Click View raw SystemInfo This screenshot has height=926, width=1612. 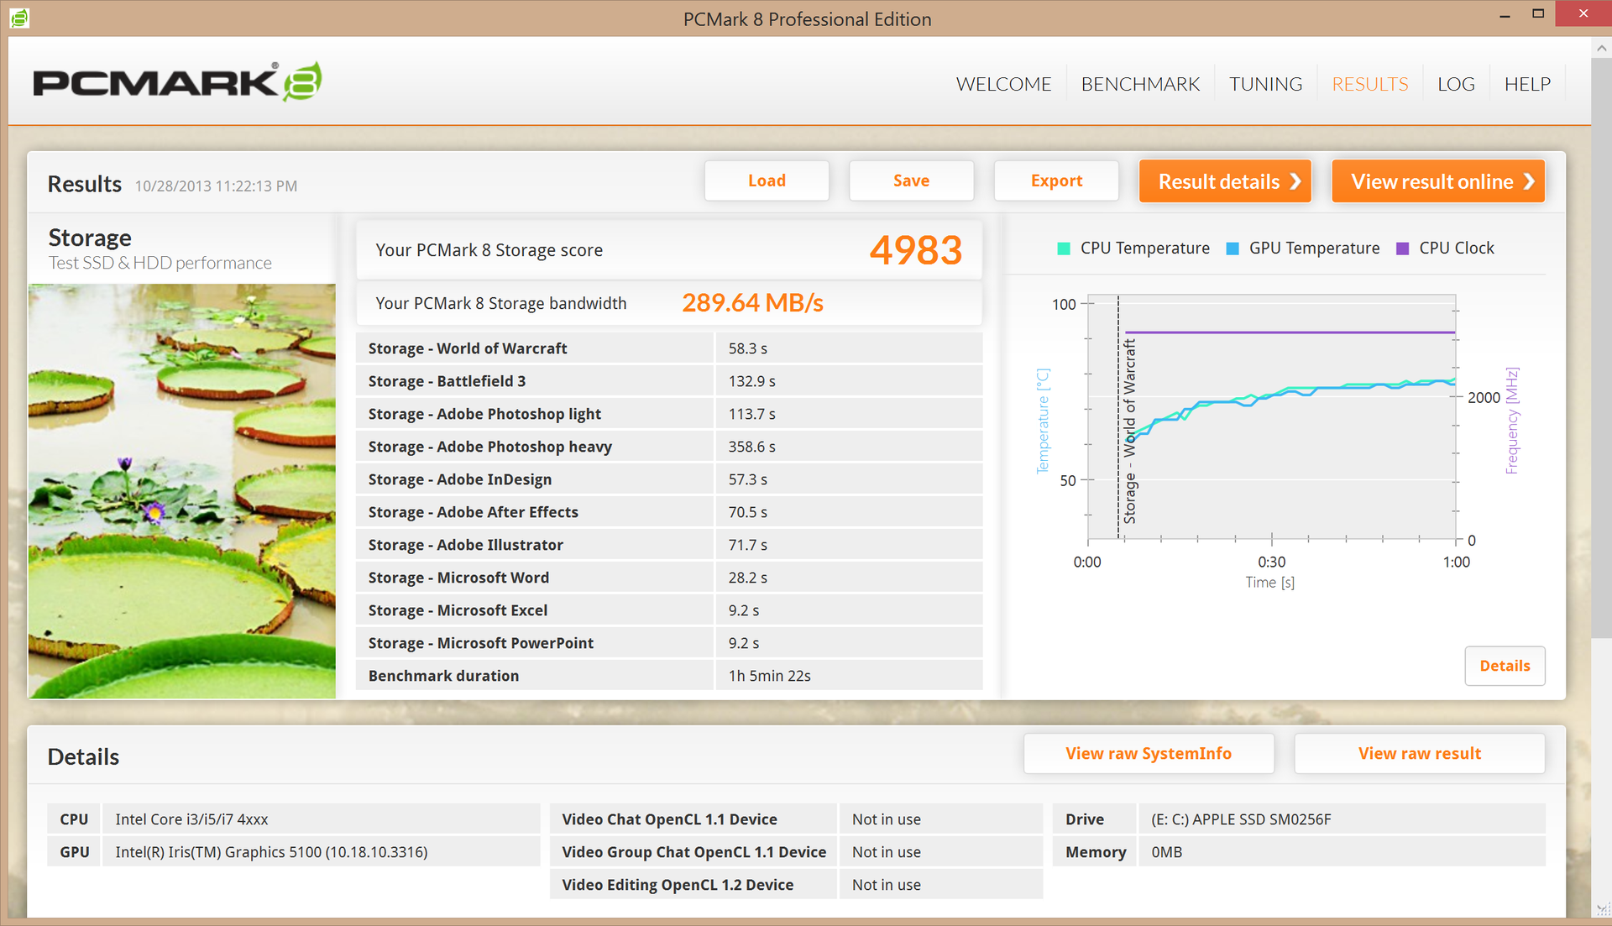pyautogui.click(x=1149, y=753)
